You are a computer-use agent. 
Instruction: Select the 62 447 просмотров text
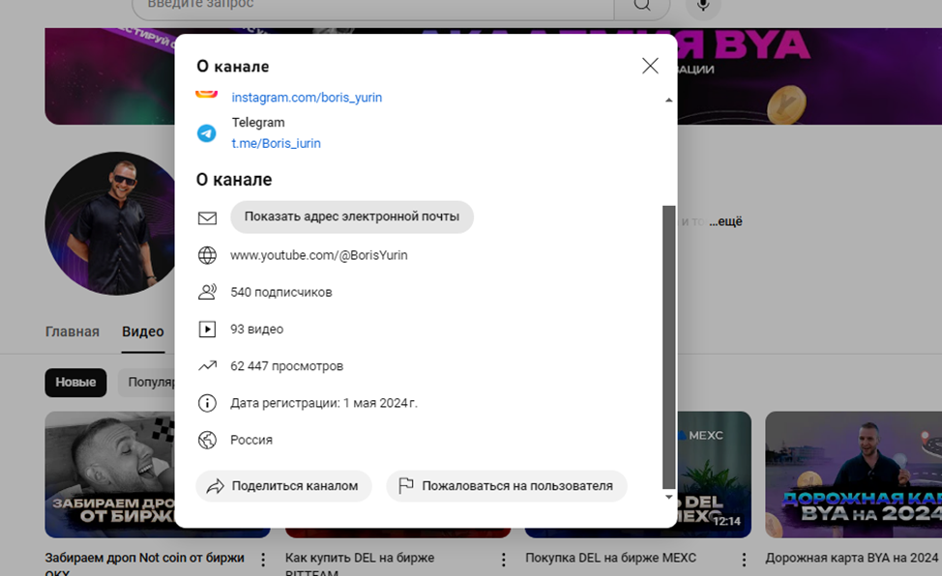[x=286, y=366]
